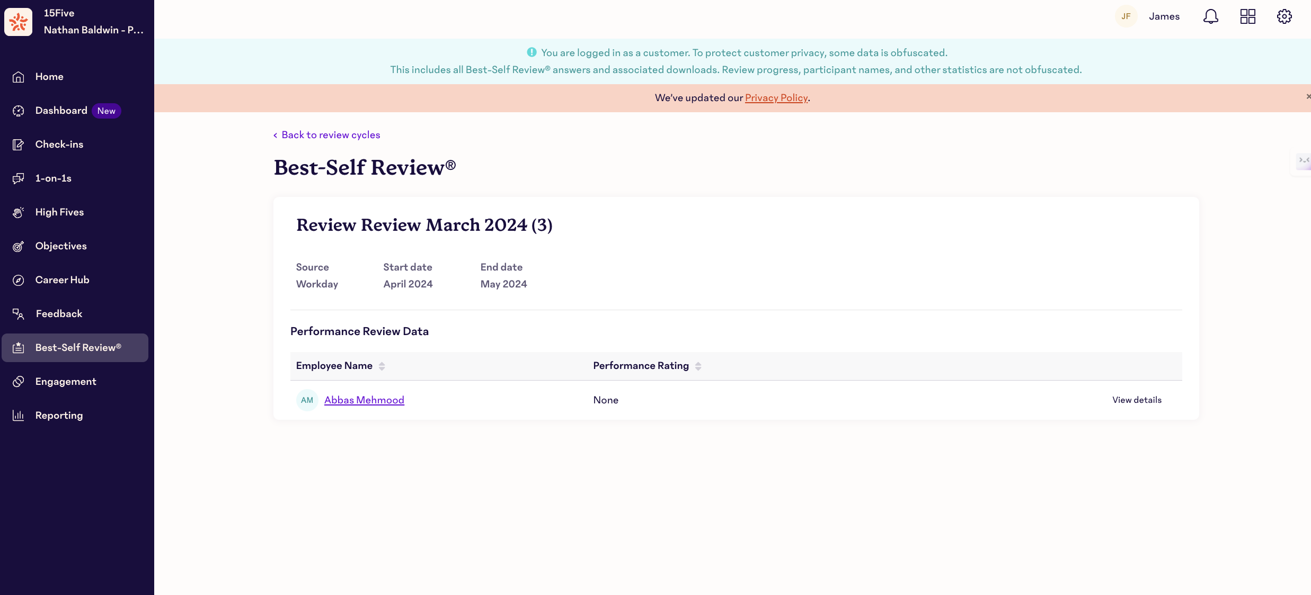The image size is (1311, 595).
Task: Open the apps grid icon
Action: pos(1248,16)
